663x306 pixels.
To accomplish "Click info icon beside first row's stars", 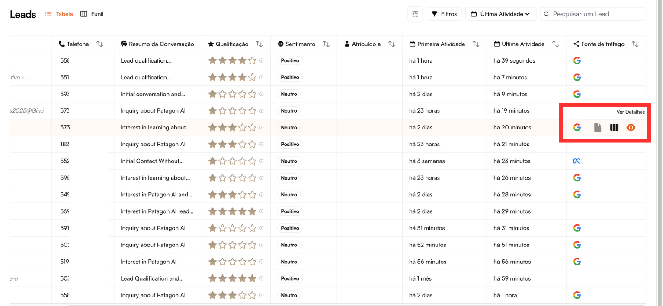I will click(261, 61).
